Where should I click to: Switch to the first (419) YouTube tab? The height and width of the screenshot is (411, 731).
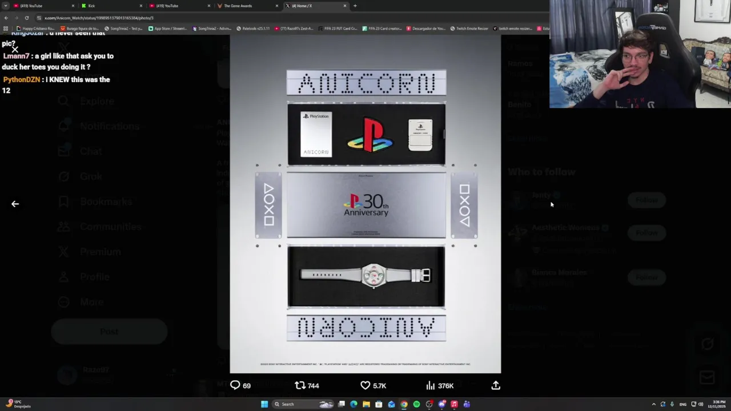tap(43, 6)
